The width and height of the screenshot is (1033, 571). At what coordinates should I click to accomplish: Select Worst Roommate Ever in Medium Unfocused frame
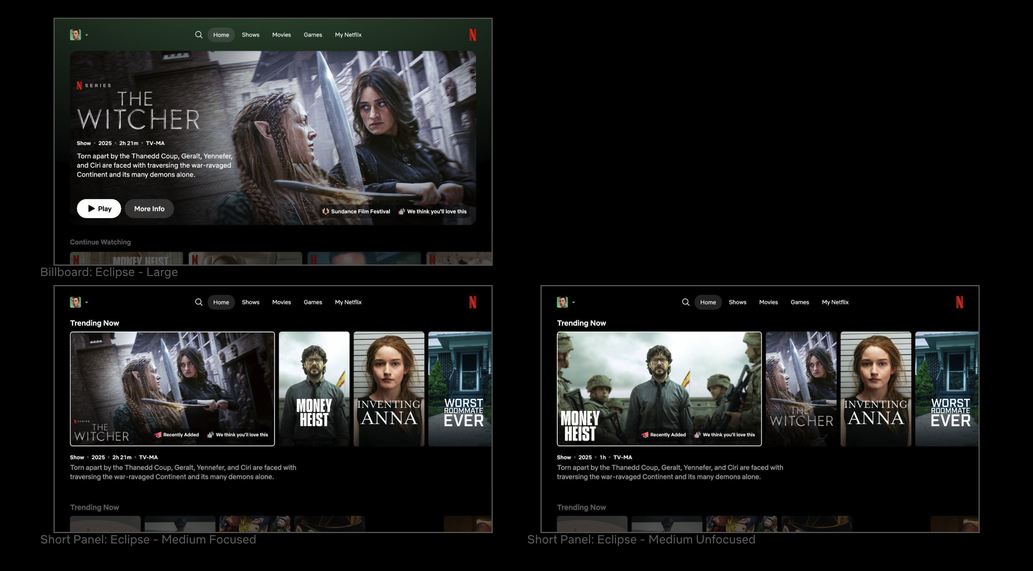947,389
